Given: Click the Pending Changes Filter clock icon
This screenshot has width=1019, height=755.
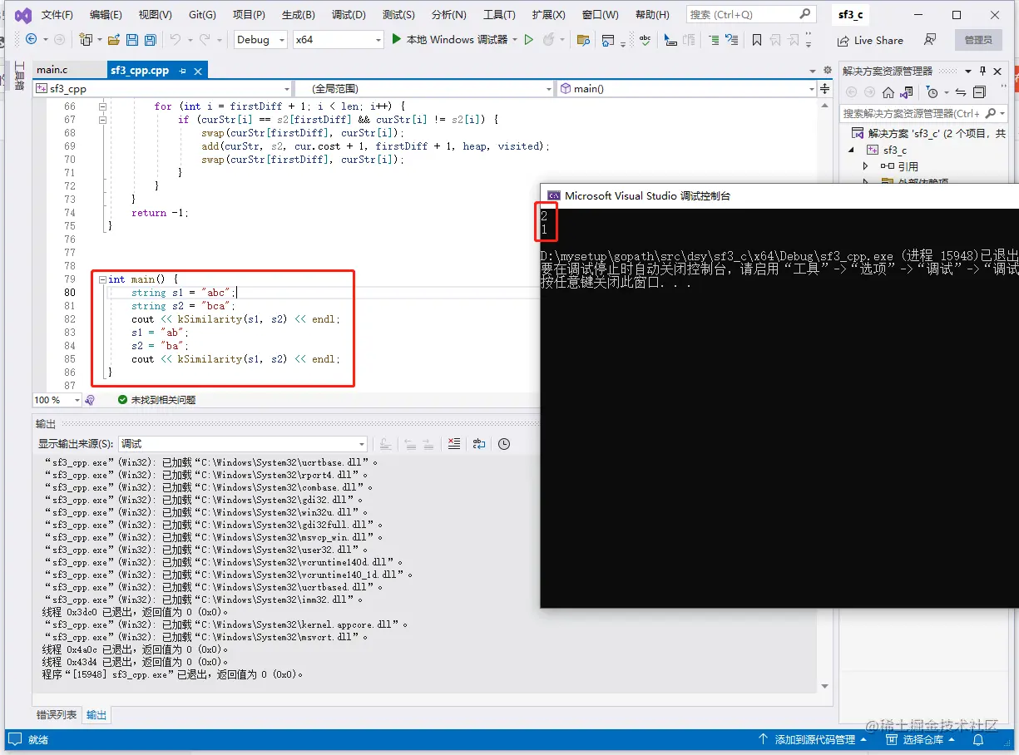Looking at the screenshot, I should 932,92.
